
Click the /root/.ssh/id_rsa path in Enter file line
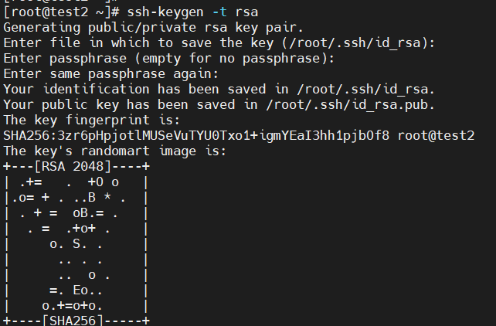(x=355, y=43)
